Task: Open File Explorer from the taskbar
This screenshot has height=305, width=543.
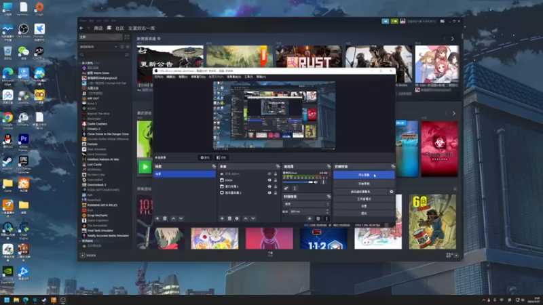Action: pos(16,300)
